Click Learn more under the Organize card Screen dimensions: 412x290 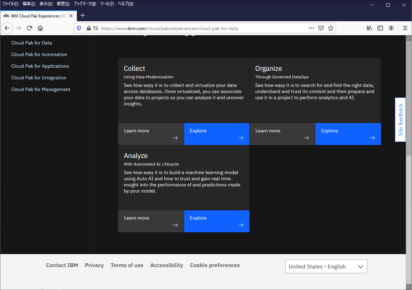click(282, 134)
